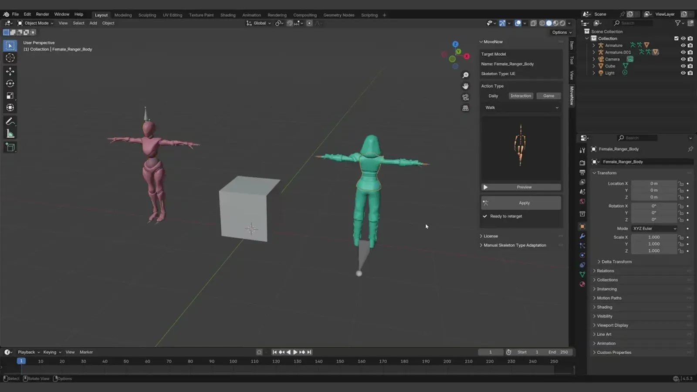The height and width of the screenshot is (392, 697).
Task: Open the Object Data green triangle tab
Action: [x=582, y=274]
